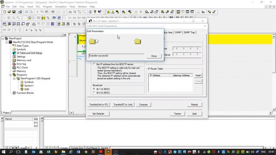Select Broadcast All 1 (4.3BSD) option
Viewport: 276px width, 155px height.
coord(94,89)
